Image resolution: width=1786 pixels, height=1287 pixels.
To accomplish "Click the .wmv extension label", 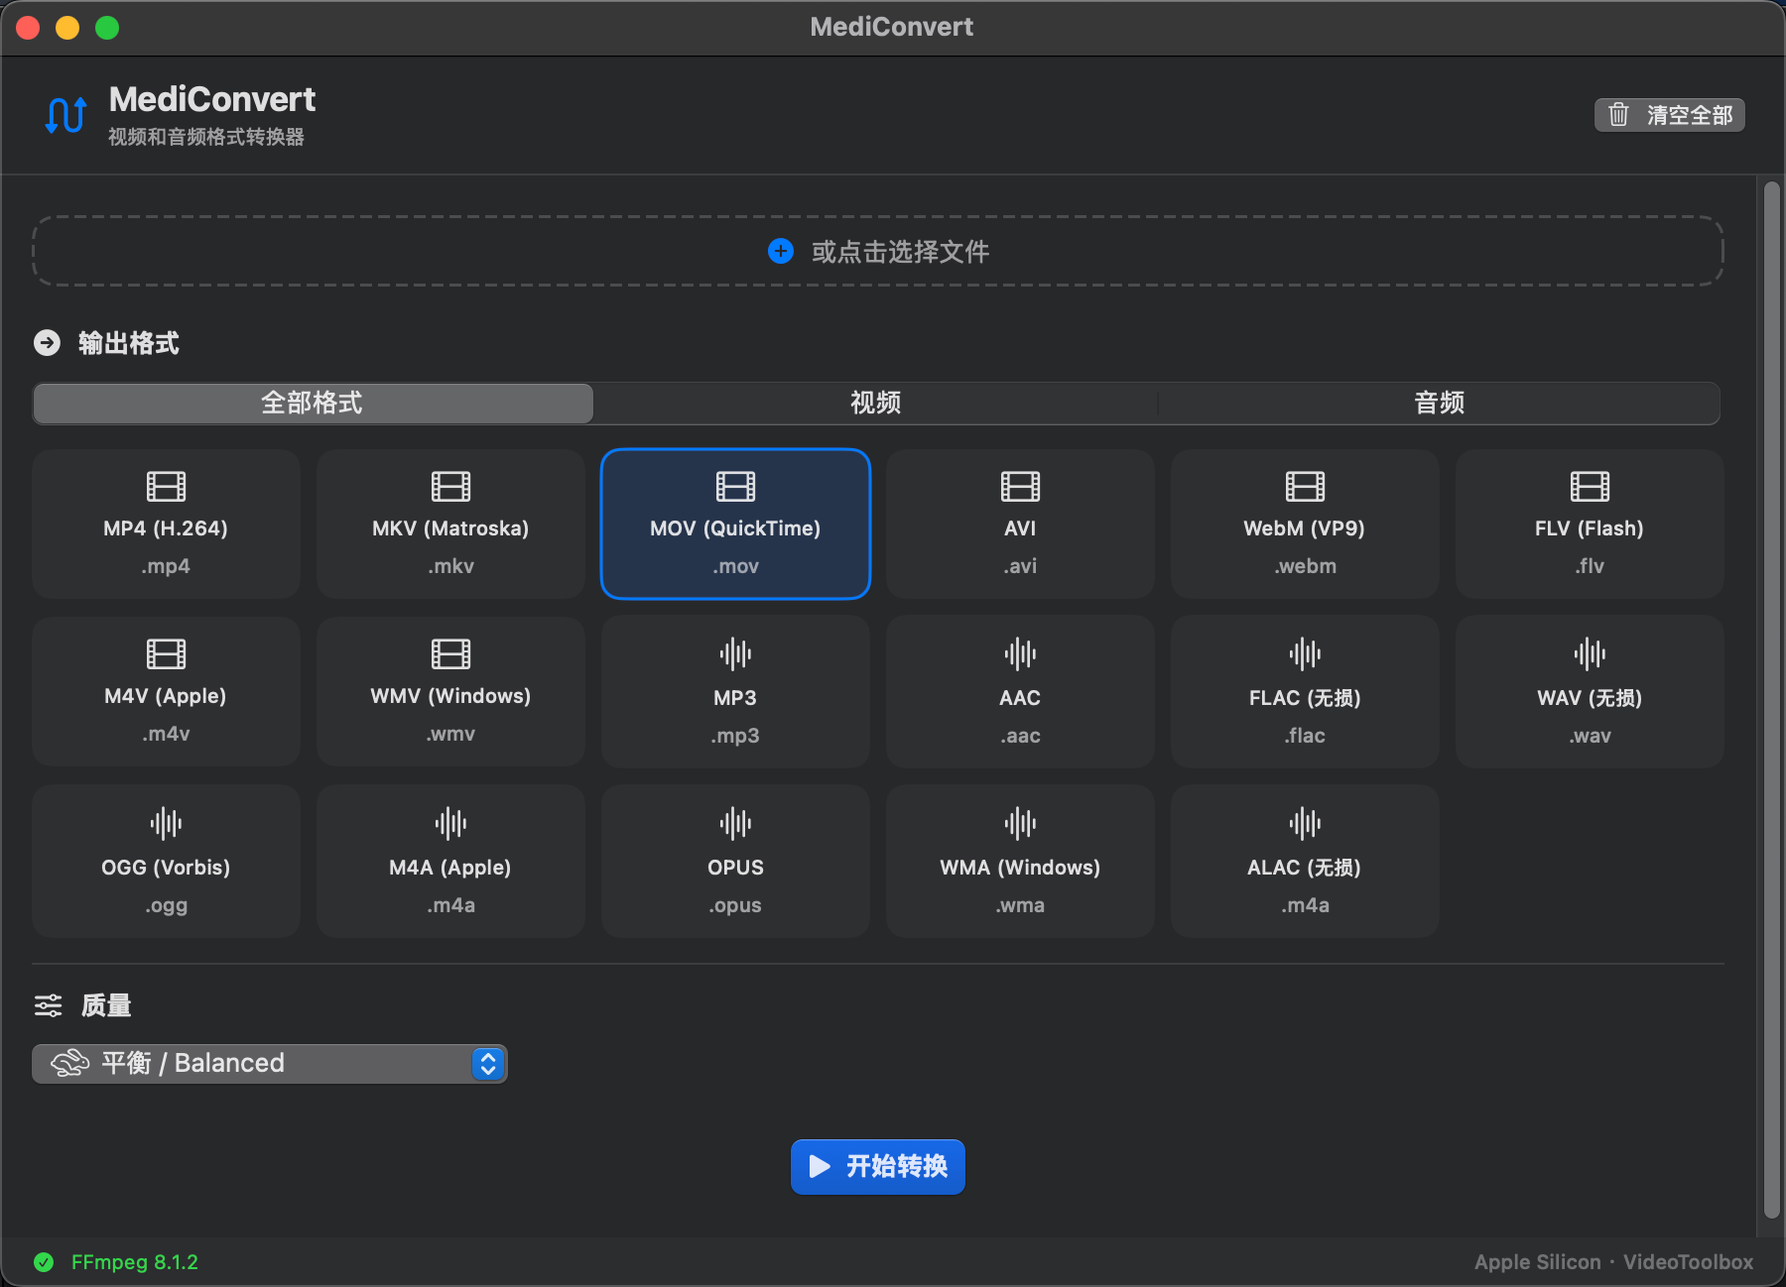I will 450,734.
